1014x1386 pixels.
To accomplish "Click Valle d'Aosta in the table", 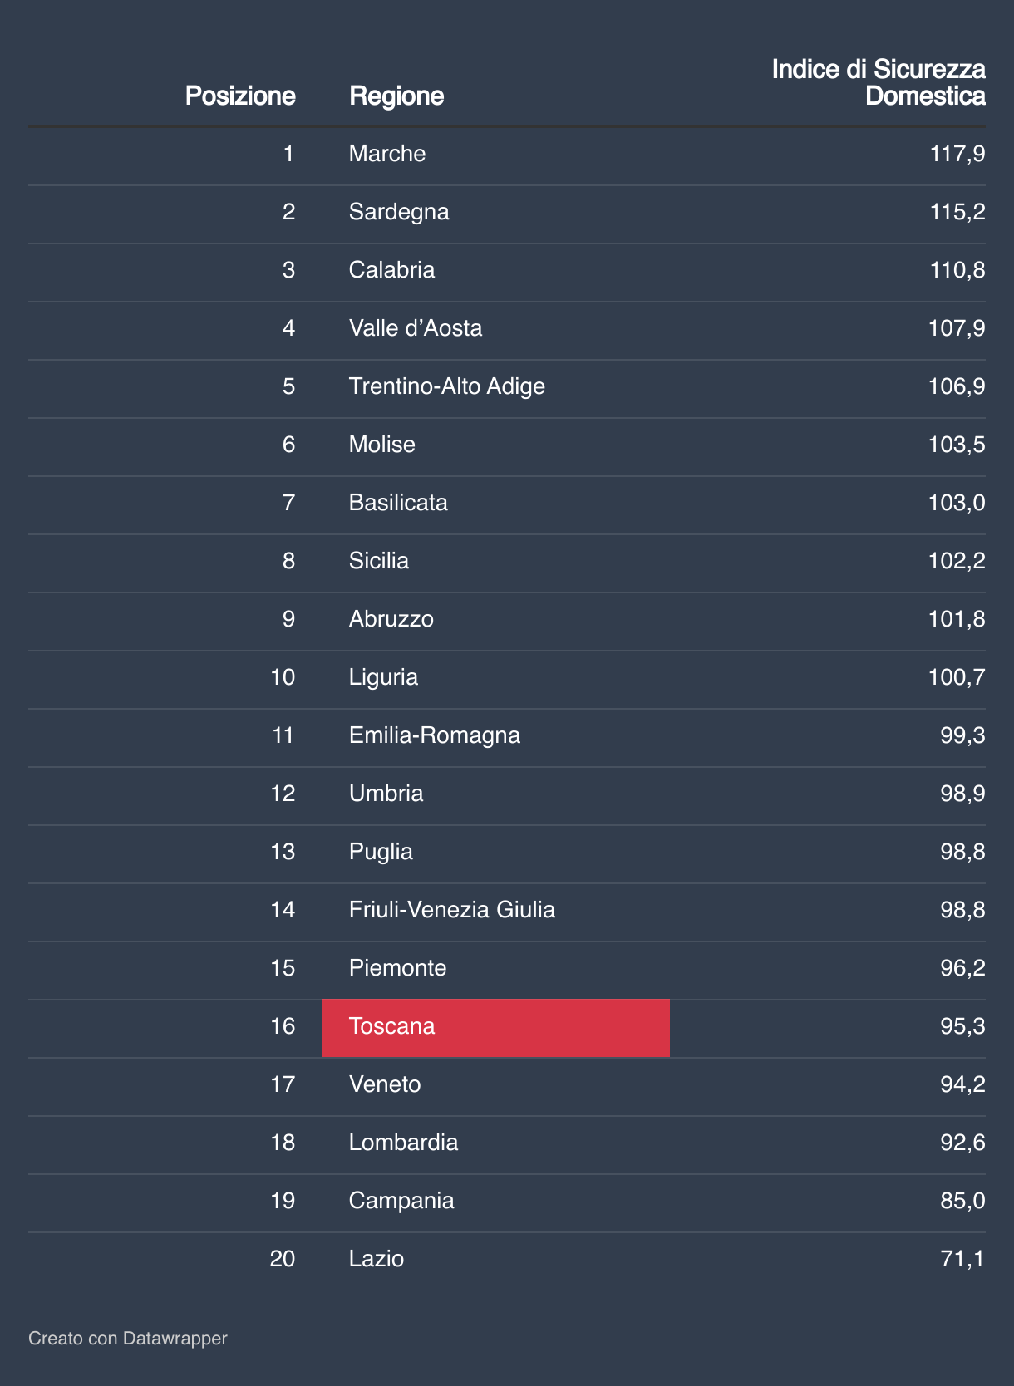I will point(416,328).
